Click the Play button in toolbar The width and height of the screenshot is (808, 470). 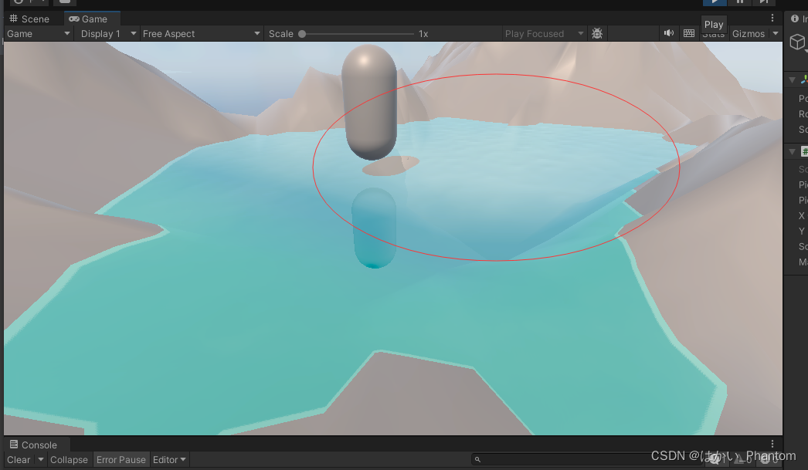tap(715, 2)
